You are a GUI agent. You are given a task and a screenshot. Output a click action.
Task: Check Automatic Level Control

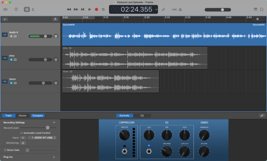point(22,133)
